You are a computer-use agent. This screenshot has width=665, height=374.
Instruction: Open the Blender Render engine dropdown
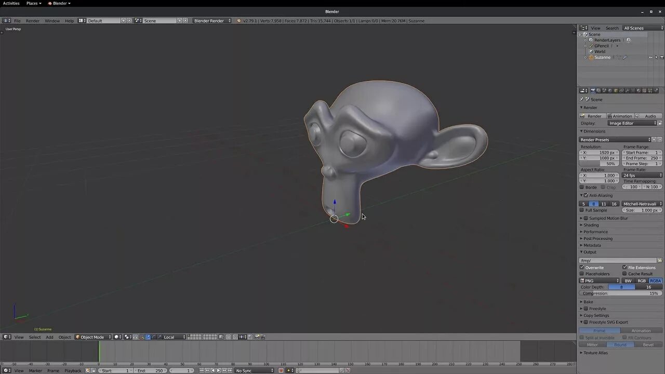(212, 21)
